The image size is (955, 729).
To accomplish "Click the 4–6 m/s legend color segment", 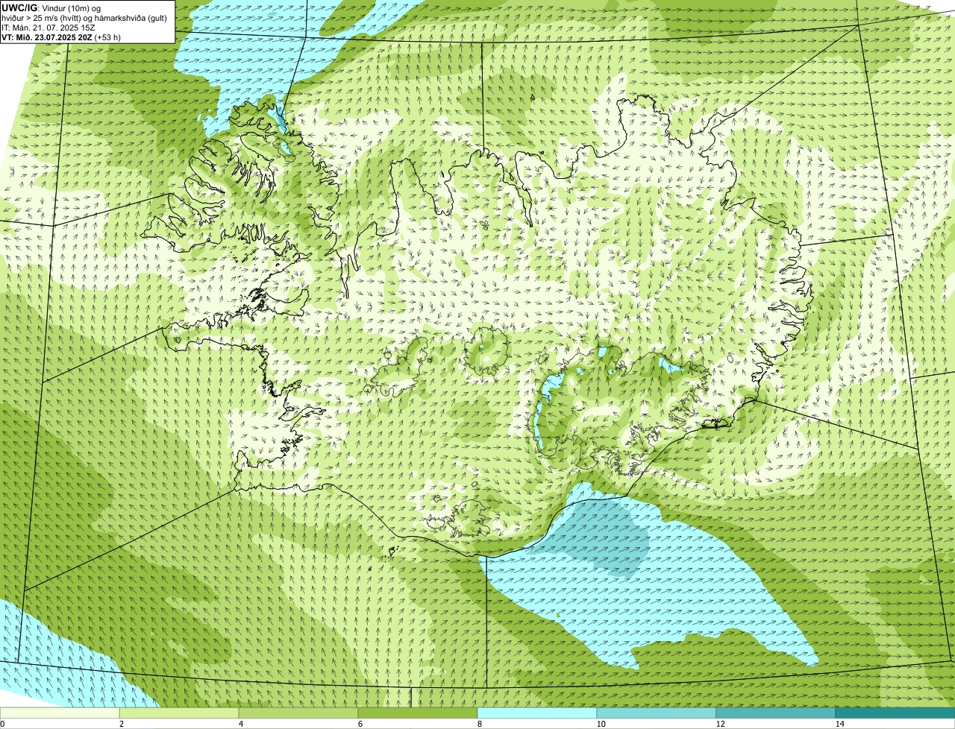I will (x=298, y=713).
